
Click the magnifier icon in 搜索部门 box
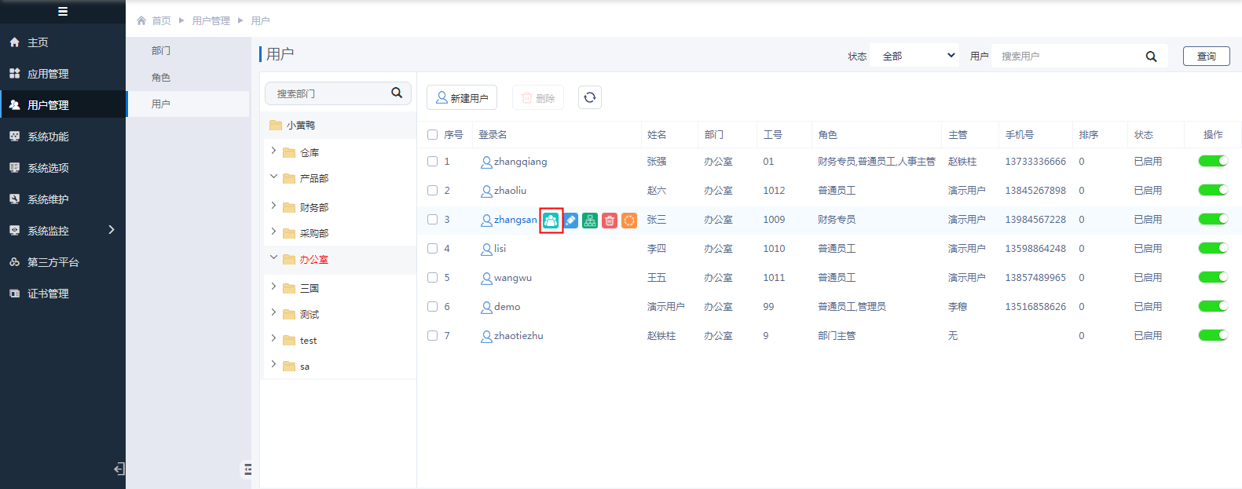397,93
